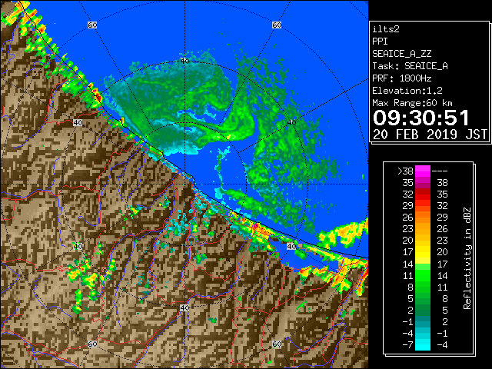
Task: Pick the cyan -7 to -4 legend swatch
Action: [423, 344]
